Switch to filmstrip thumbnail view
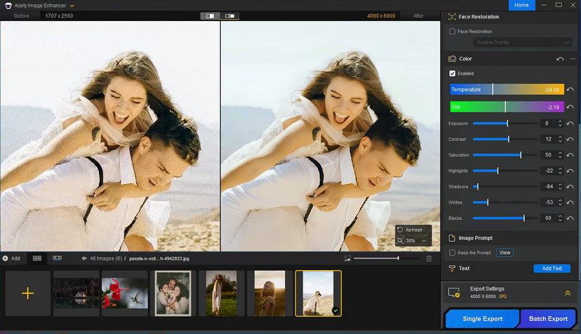Screen dimensions: 581x334 [x=57, y=258]
